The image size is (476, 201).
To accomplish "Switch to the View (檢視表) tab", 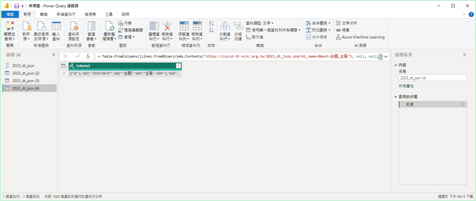I will tap(91, 14).
